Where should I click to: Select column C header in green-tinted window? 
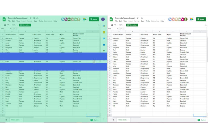[39, 31]
